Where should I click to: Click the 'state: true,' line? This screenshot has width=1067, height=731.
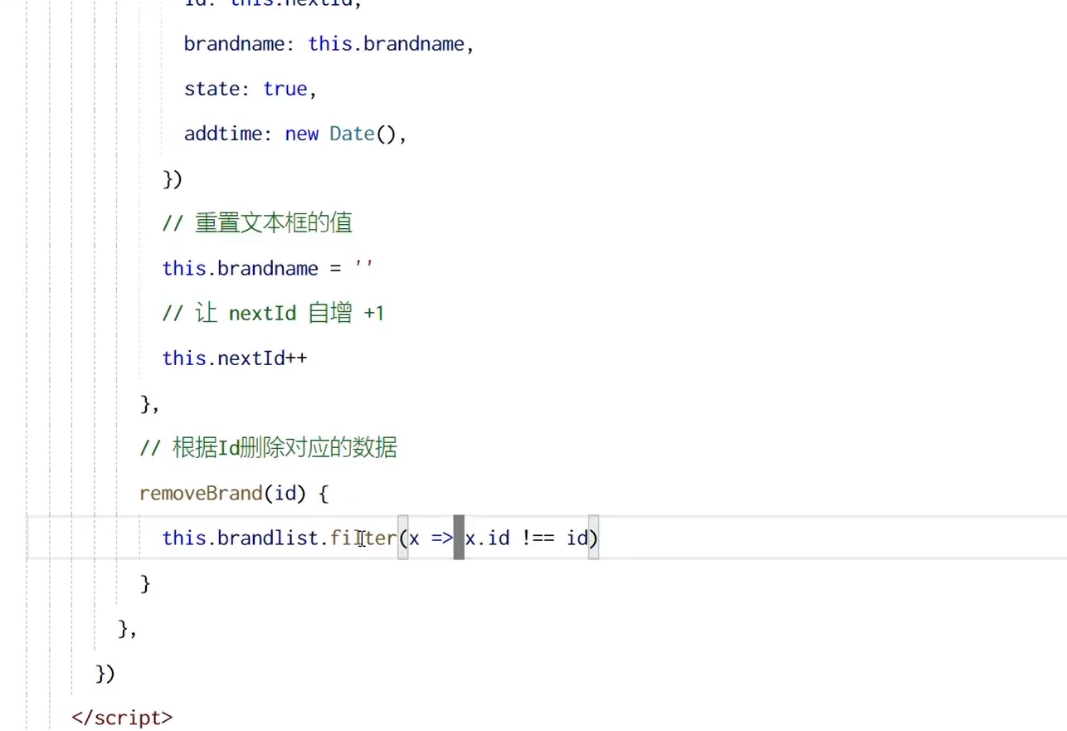point(251,89)
